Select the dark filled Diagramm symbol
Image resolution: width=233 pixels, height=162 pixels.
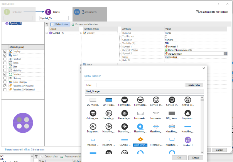click(188, 115)
